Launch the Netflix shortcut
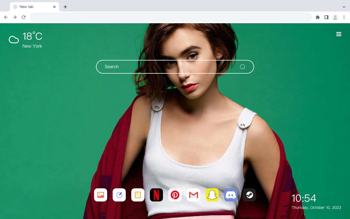The image size is (350, 219). [x=156, y=195]
